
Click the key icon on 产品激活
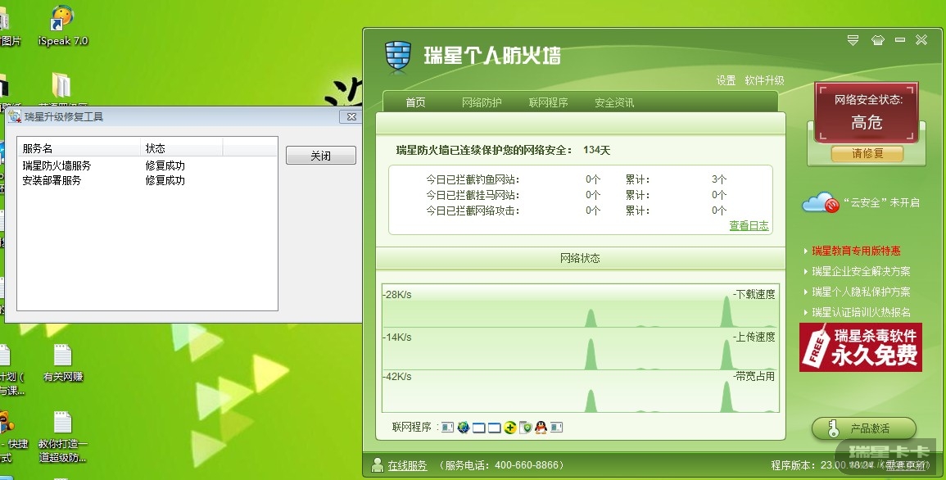(834, 428)
